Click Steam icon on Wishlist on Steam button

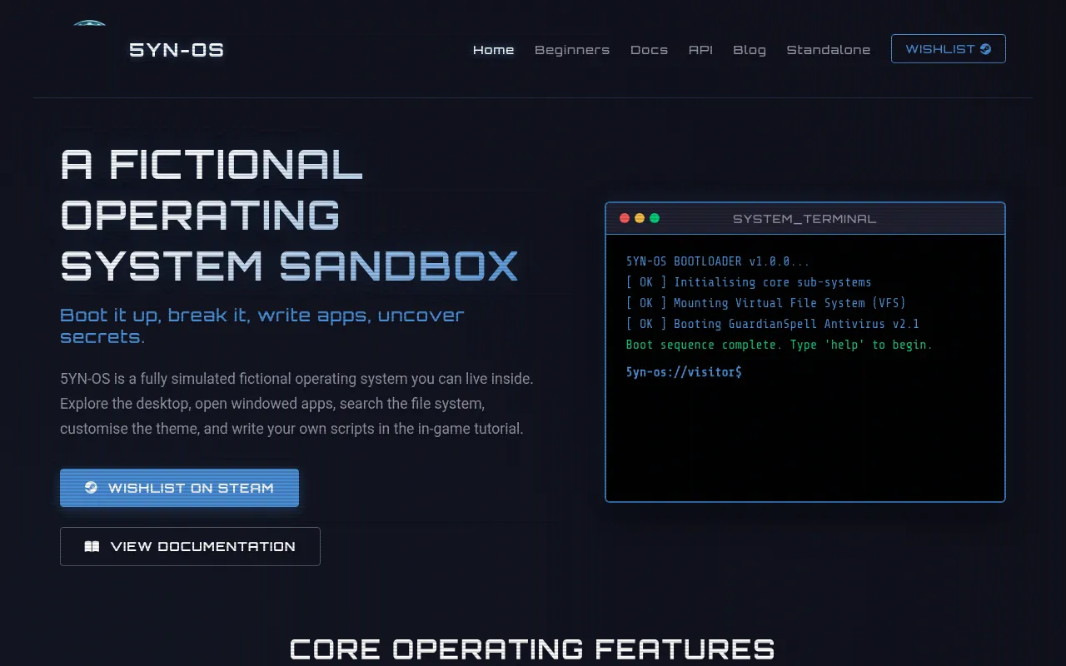(x=91, y=488)
